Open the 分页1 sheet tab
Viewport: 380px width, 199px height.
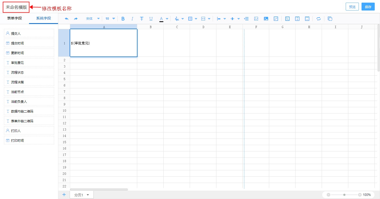(82, 195)
